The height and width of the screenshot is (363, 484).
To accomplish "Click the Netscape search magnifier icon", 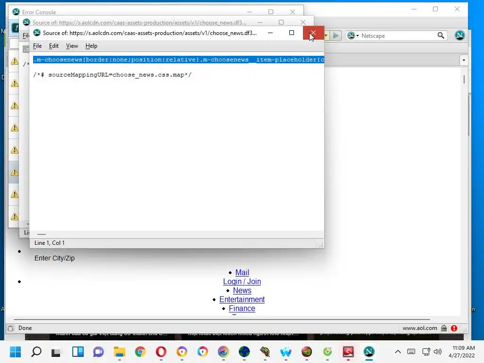I will pyautogui.click(x=441, y=35).
